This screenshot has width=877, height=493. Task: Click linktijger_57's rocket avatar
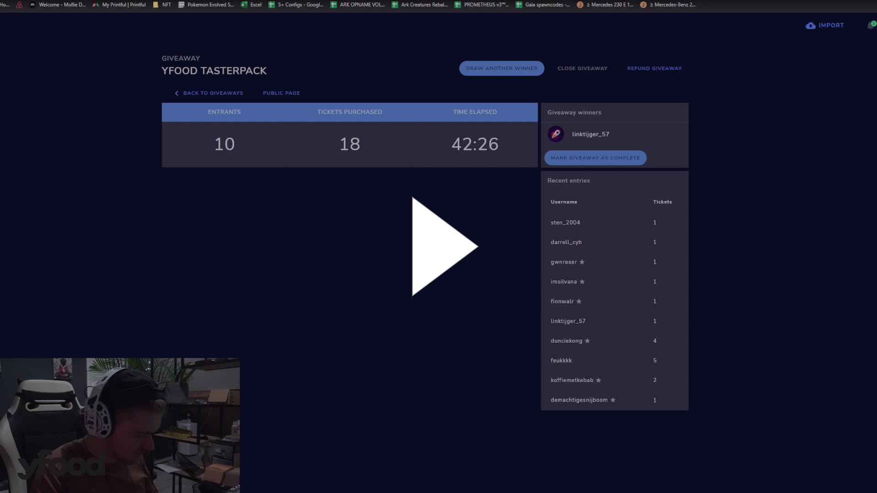click(x=556, y=134)
